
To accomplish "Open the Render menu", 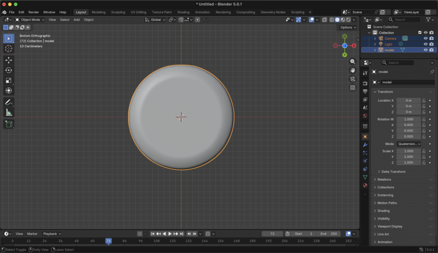I will [34, 12].
